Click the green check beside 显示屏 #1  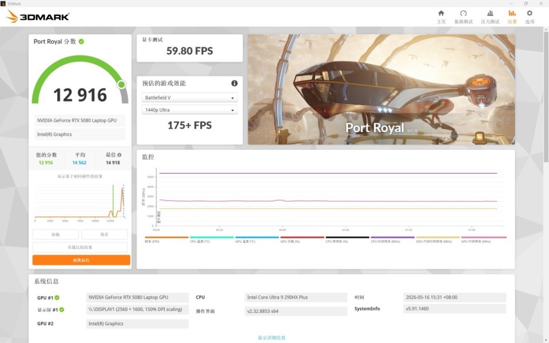click(x=62, y=310)
